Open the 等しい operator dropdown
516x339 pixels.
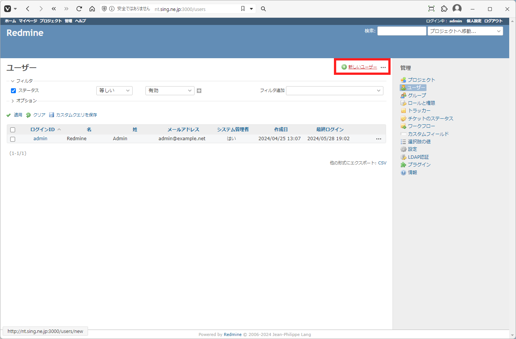pos(114,91)
